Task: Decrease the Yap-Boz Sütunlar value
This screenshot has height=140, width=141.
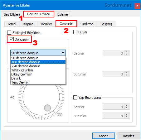Action: (127, 117)
